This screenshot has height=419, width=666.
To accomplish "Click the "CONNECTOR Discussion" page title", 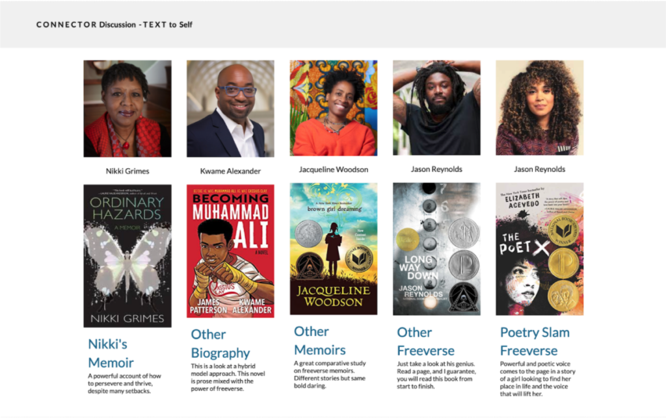I will pyautogui.click(x=114, y=25).
